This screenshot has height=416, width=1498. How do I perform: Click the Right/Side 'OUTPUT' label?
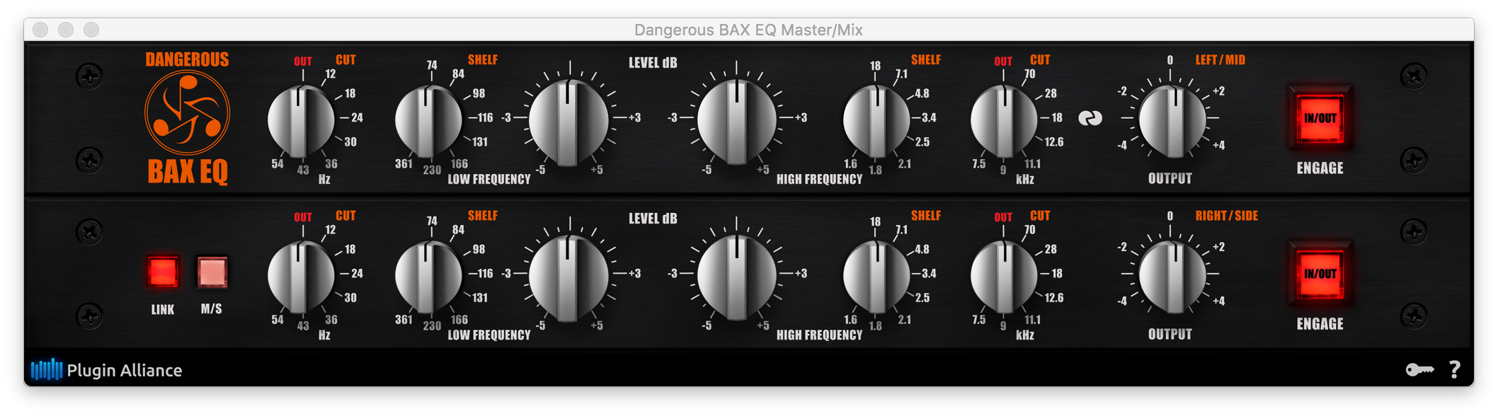pyautogui.click(x=1170, y=334)
